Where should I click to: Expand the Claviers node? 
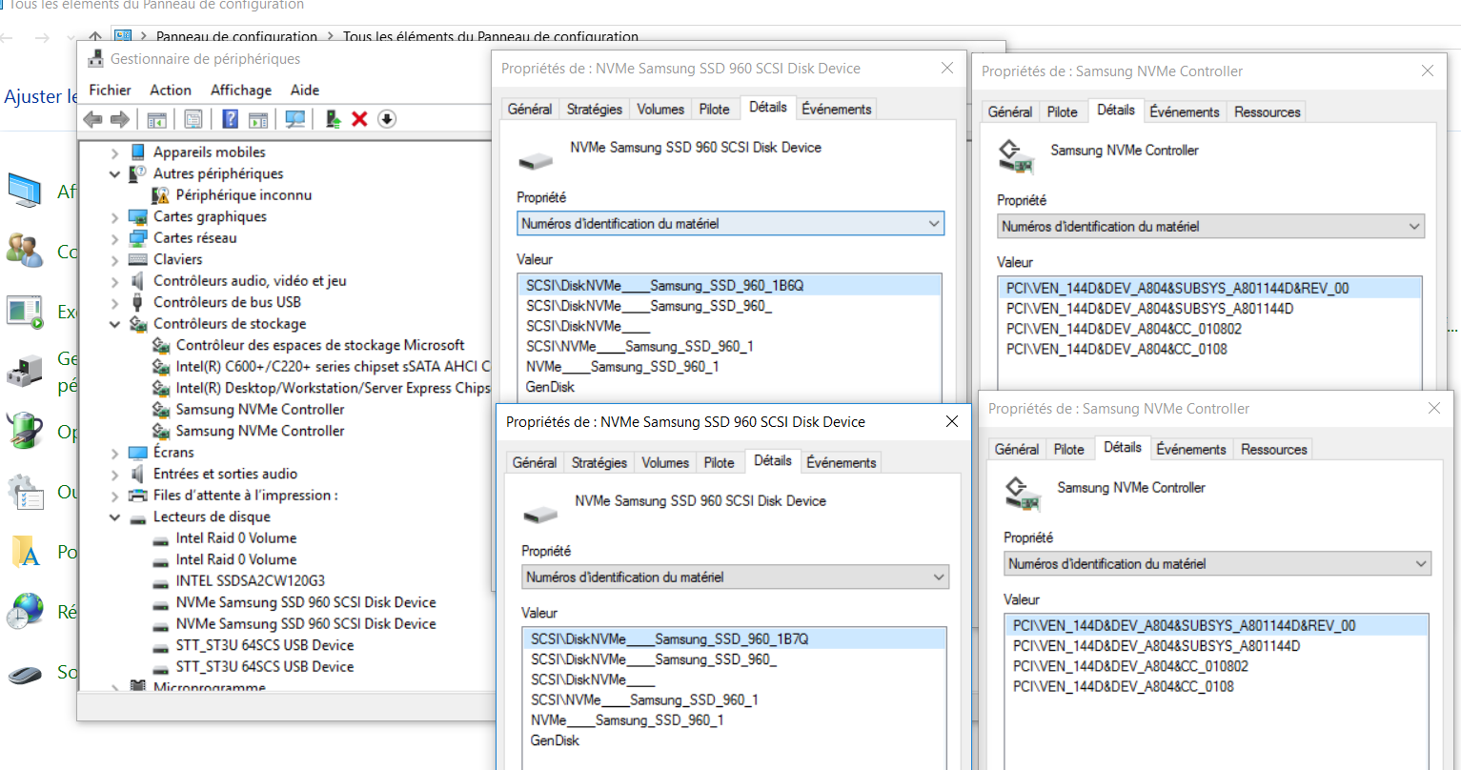tap(114, 259)
